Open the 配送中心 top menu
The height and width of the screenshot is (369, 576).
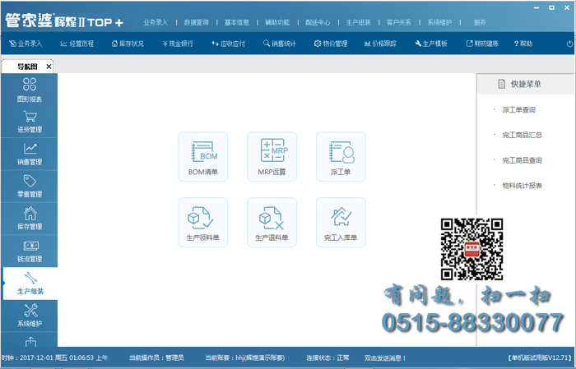pos(318,22)
